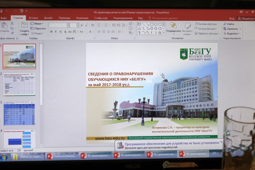Click driver not installed notification balloon
The width and height of the screenshot is (255, 170).
tap(168, 145)
